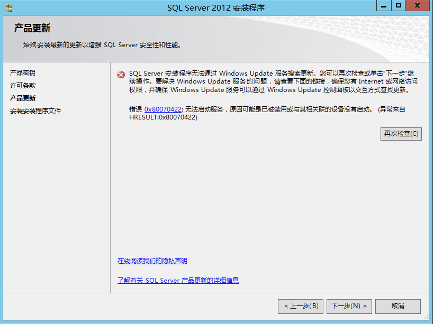The image size is (433, 324).
Task: Click the red error icon beside the message
Action: [x=121, y=75]
